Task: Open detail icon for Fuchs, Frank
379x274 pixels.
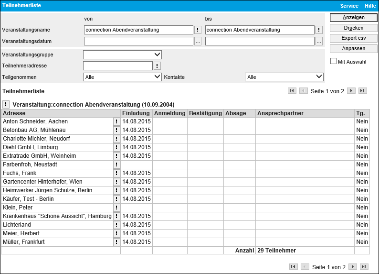Action: 116,173
